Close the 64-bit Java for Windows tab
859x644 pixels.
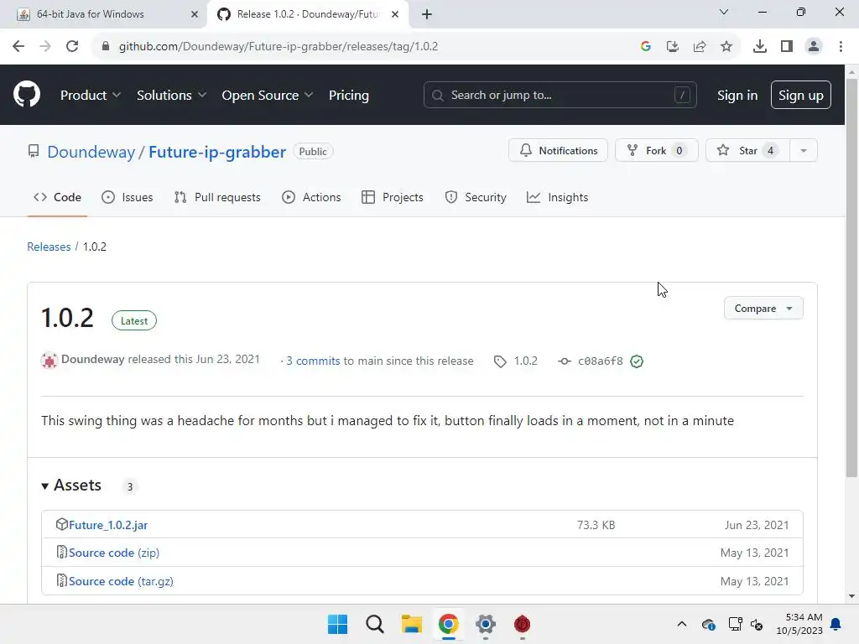tap(194, 14)
